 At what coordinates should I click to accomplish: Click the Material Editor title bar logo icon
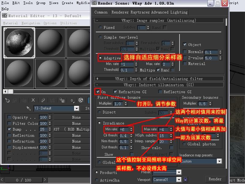(x=5, y=16)
